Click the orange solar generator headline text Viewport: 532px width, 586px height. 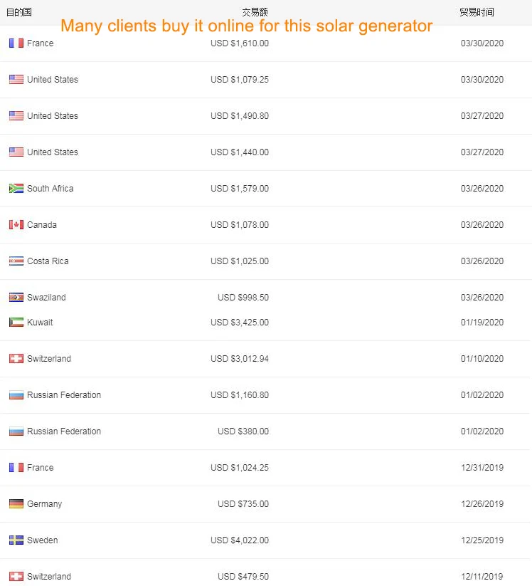pyautogui.click(x=246, y=26)
